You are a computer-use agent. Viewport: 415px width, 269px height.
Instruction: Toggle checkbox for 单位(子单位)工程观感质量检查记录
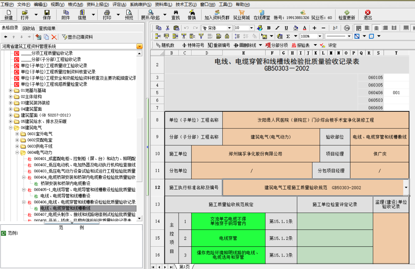17,84
